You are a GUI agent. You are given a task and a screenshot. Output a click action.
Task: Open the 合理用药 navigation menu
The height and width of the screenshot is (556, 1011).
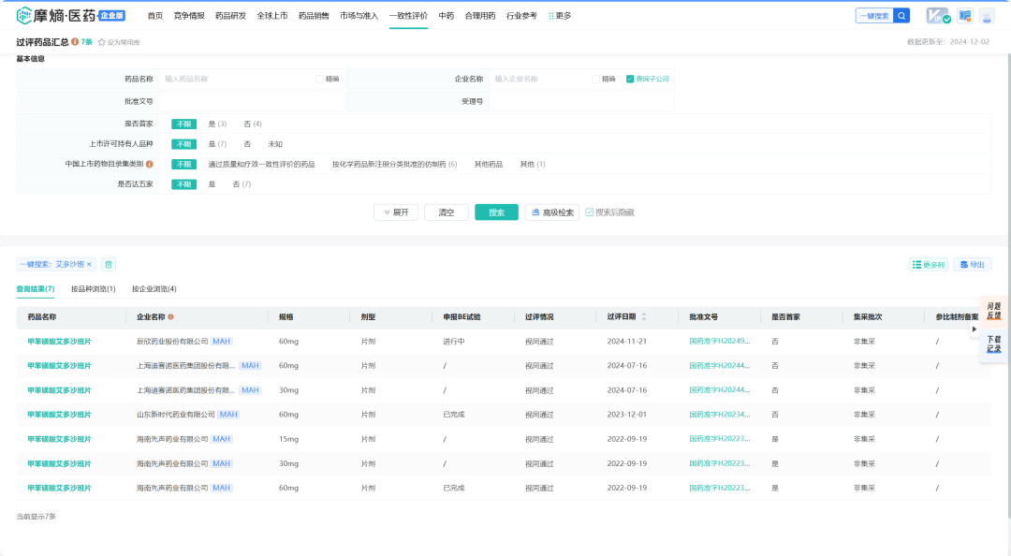click(x=480, y=16)
